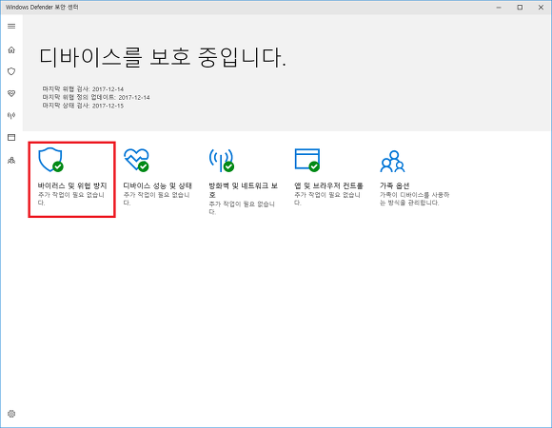
Task: Click the large firewall antenna icon
Action: [222, 160]
